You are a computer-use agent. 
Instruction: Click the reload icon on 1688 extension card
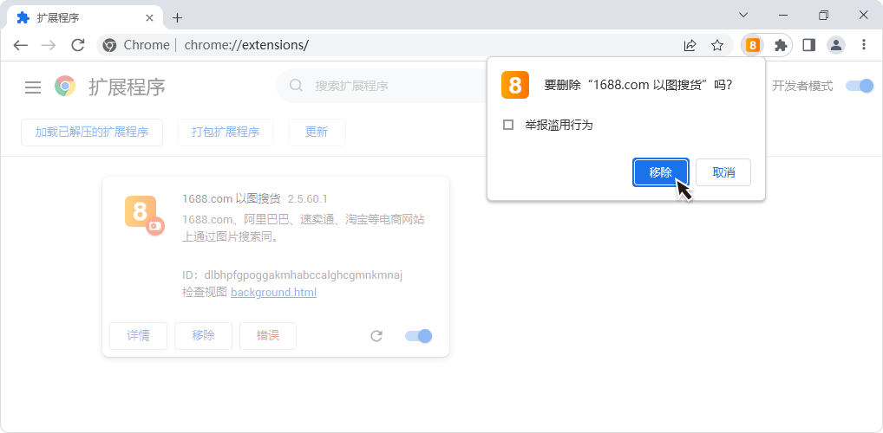click(x=376, y=336)
